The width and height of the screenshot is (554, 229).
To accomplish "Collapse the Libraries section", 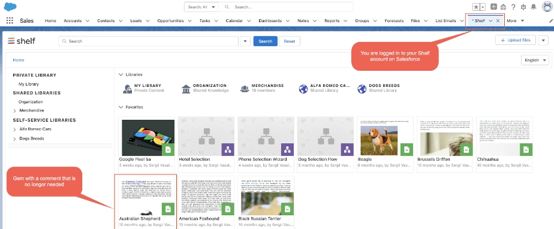I will coord(121,74).
